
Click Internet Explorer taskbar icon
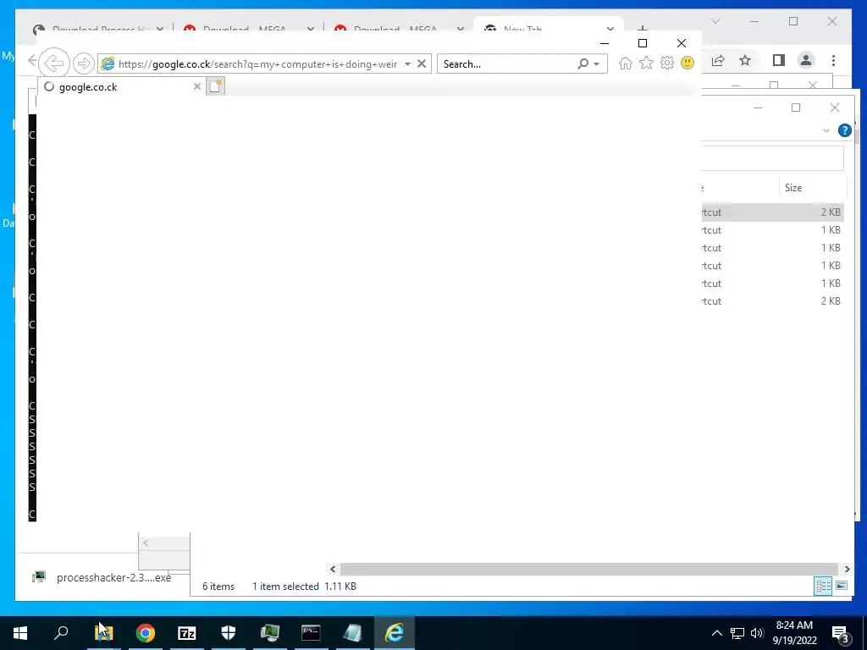coord(395,633)
